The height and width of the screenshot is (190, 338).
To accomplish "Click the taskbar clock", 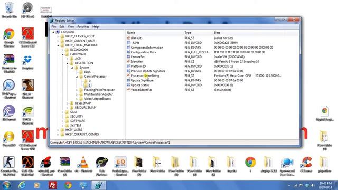I will point(325,185).
